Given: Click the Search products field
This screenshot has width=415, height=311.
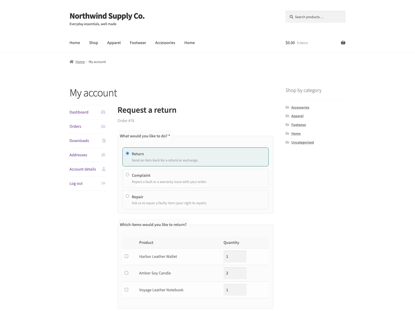Looking at the screenshot, I should (x=315, y=17).
